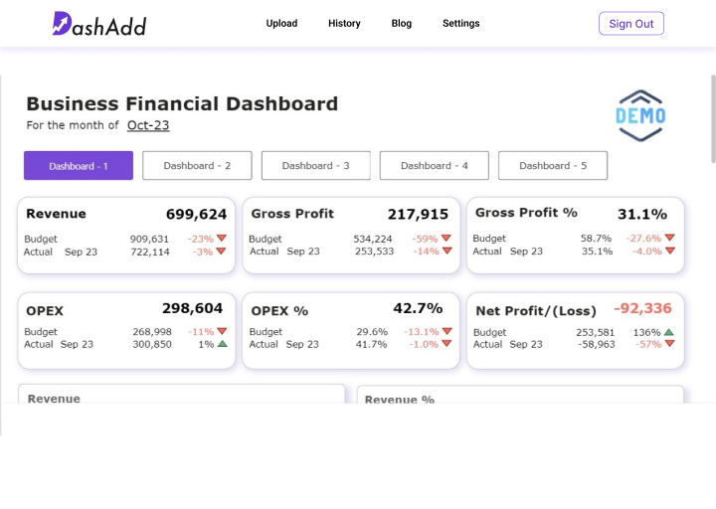716x509 pixels.
Task: Open the Upload page
Action: 281,23
